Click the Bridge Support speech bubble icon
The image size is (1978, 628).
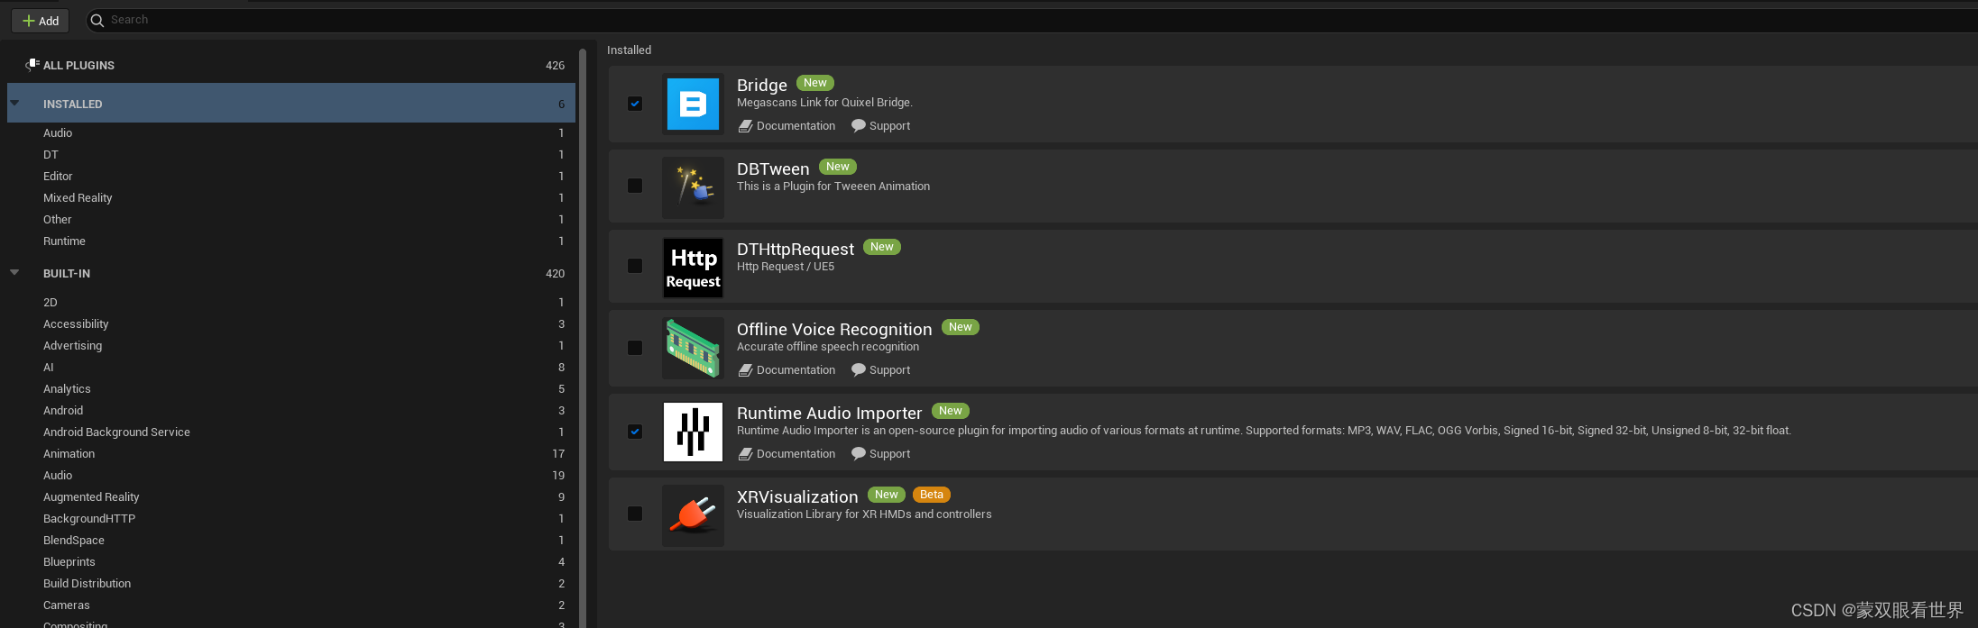[x=858, y=126]
